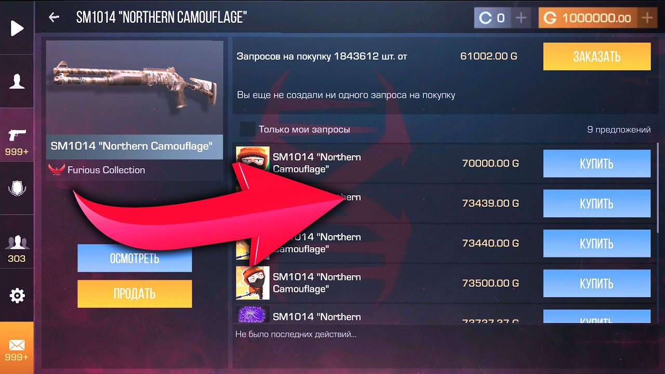
Task: Add silver coins with plus button
Action: pyautogui.click(x=521, y=18)
